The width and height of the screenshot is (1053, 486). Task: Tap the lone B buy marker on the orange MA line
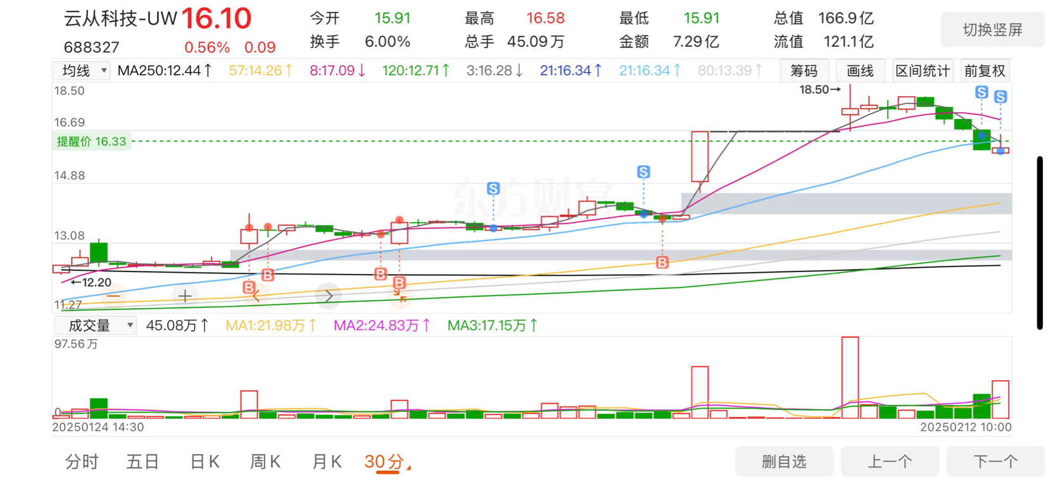click(662, 262)
